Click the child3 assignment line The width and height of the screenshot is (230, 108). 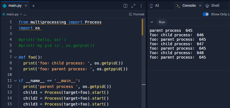66,104
